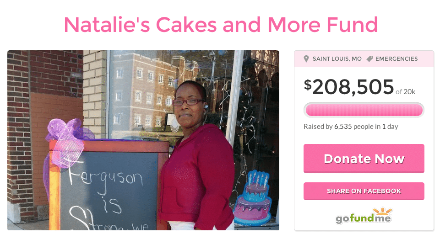Click the woman in the red hoodie
The height and width of the screenshot is (239, 440).
[196, 156]
